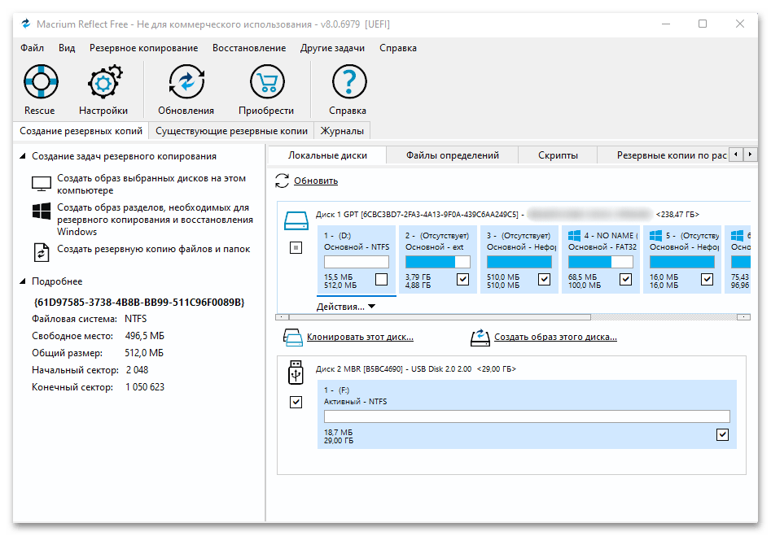
Task: Uncheck the Диск 2 MBR disk checkbox
Action: coord(296,402)
